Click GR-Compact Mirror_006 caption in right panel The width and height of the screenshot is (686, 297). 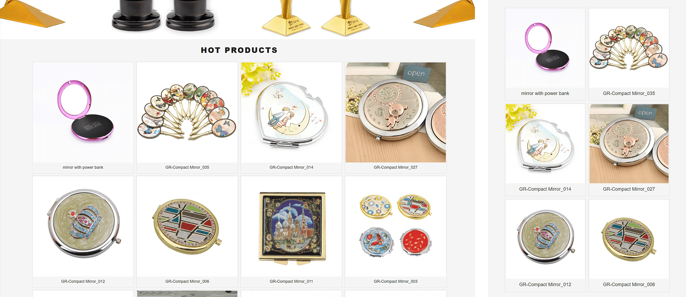tap(629, 285)
